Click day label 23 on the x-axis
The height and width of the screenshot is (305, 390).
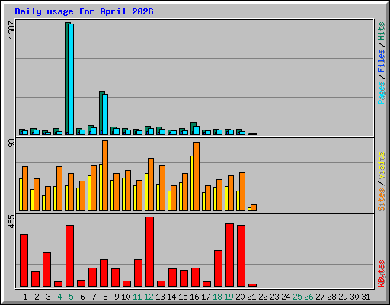pos(274,297)
